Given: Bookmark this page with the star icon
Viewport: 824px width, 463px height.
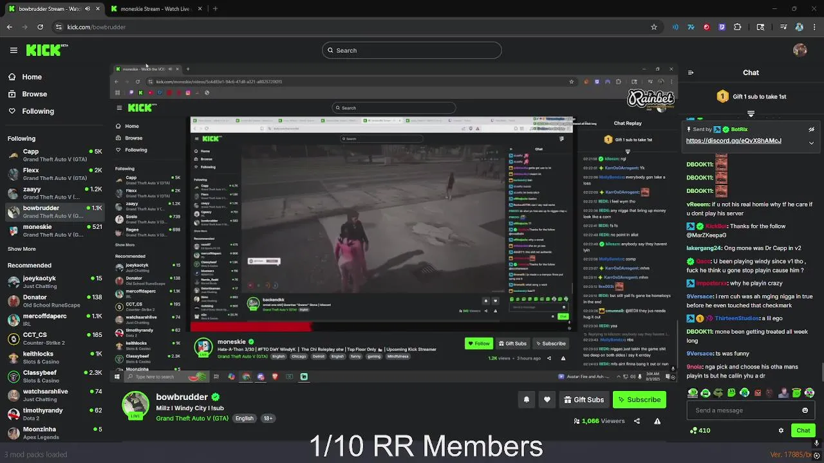Looking at the screenshot, I should [654, 27].
